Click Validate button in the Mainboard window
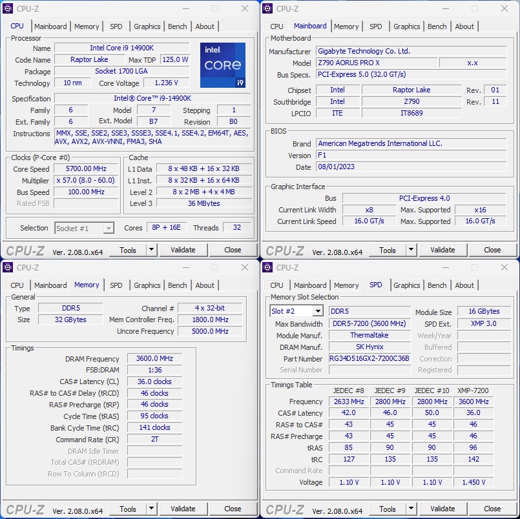The height and width of the screenshot is (519, 520). coord(442,250)
